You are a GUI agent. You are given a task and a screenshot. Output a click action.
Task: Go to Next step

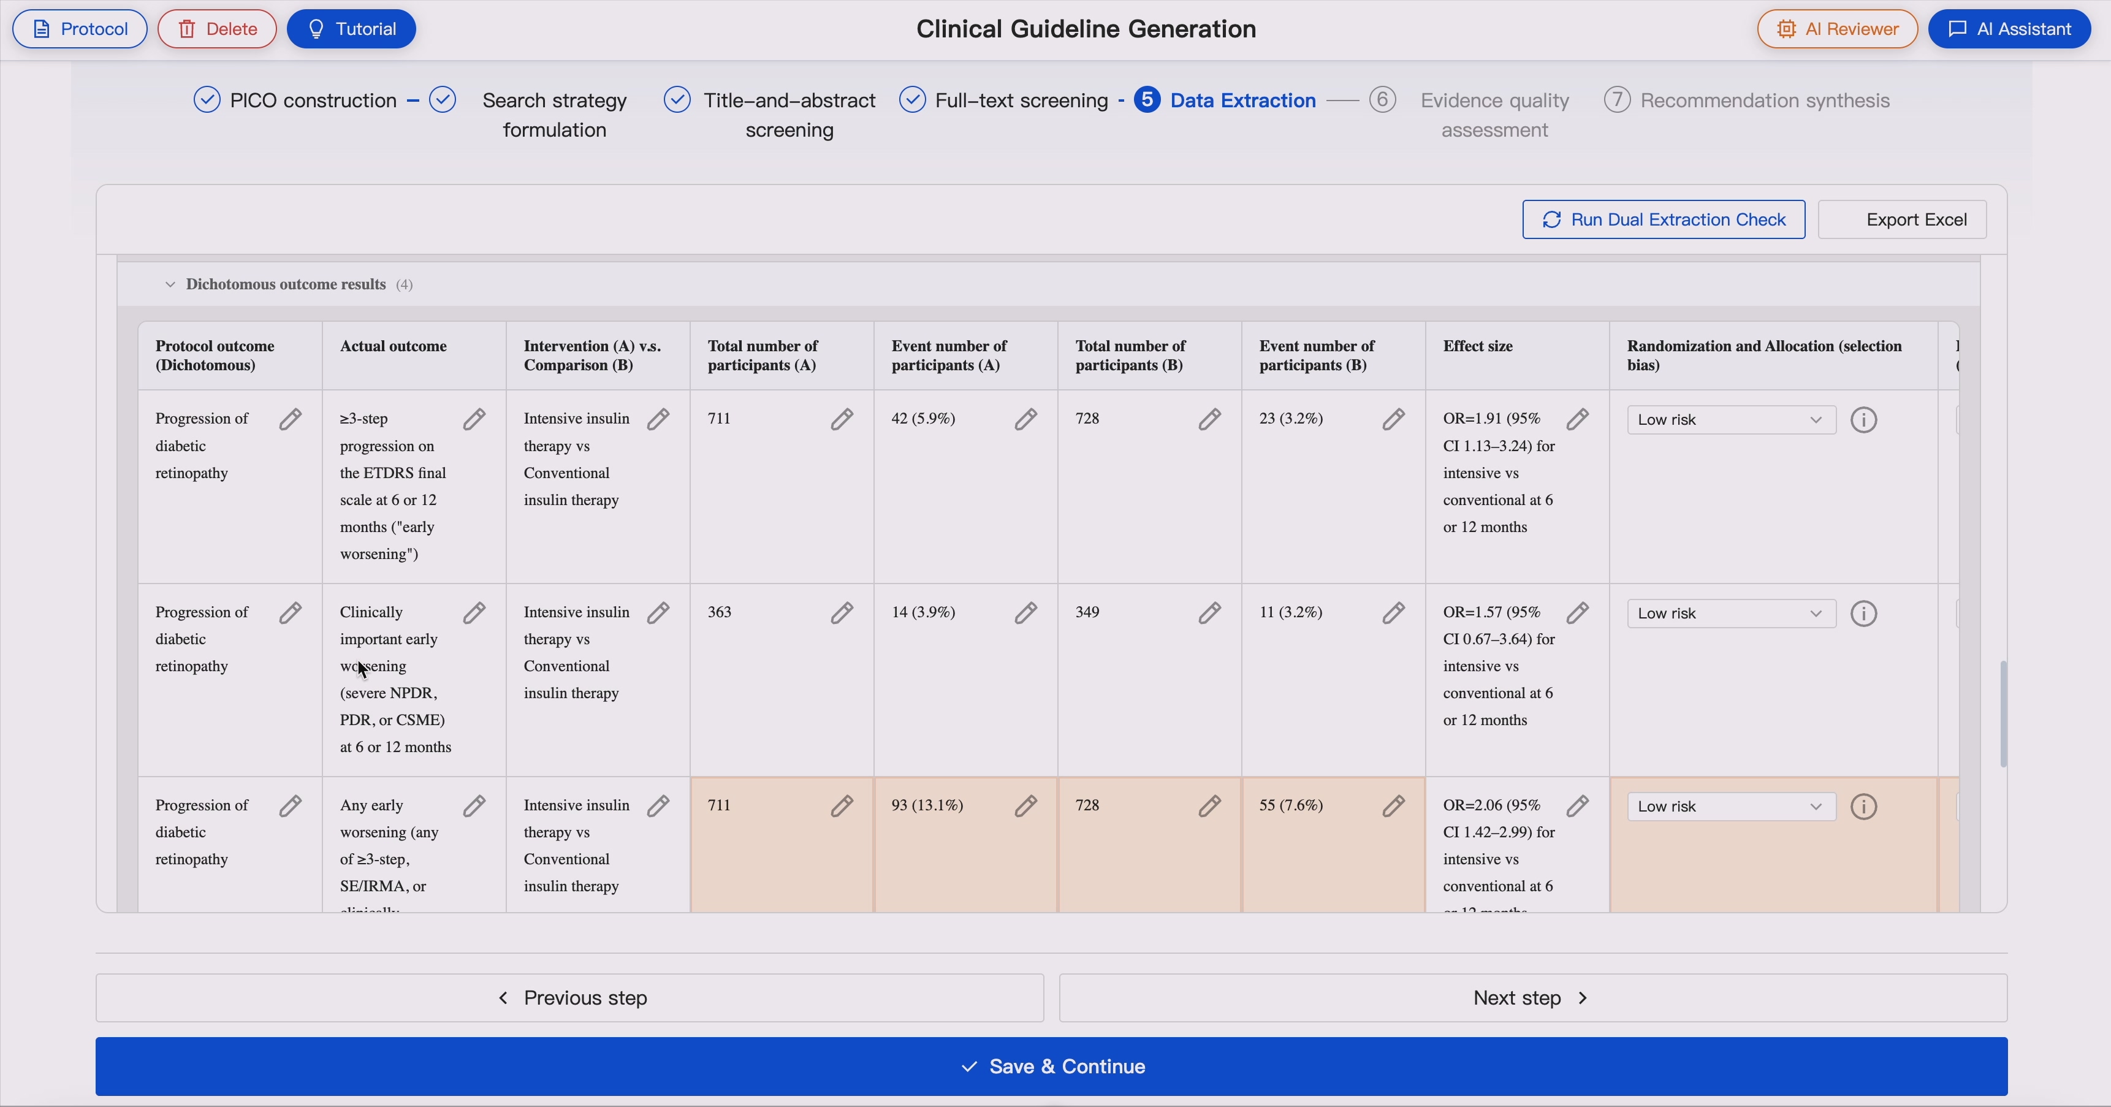coord(1533,998)
